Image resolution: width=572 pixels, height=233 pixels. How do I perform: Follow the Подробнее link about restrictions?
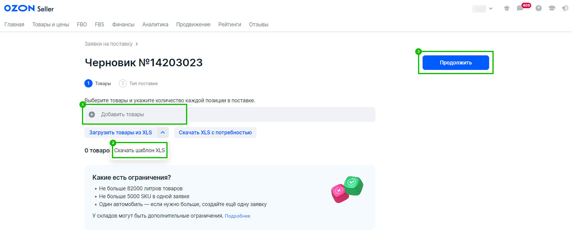(237, 216)
